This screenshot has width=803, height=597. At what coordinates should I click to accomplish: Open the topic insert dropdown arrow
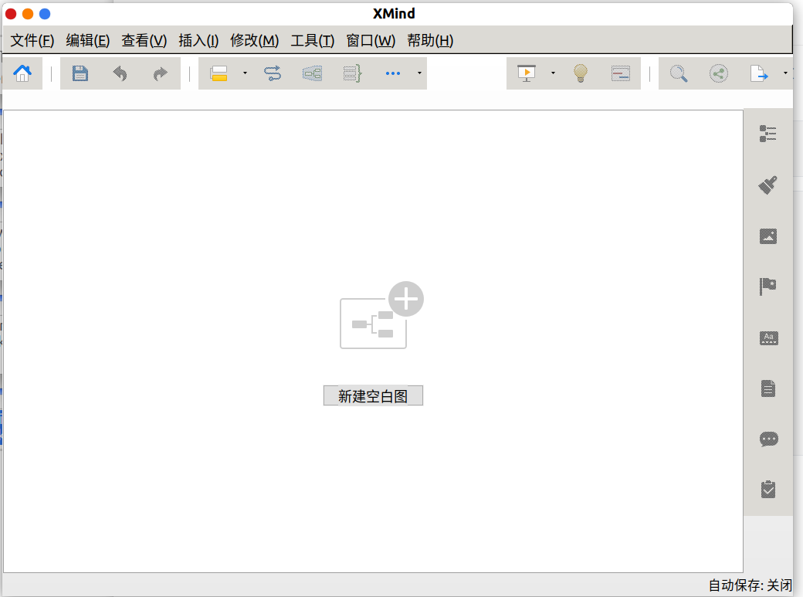click(x=245, y=73)
